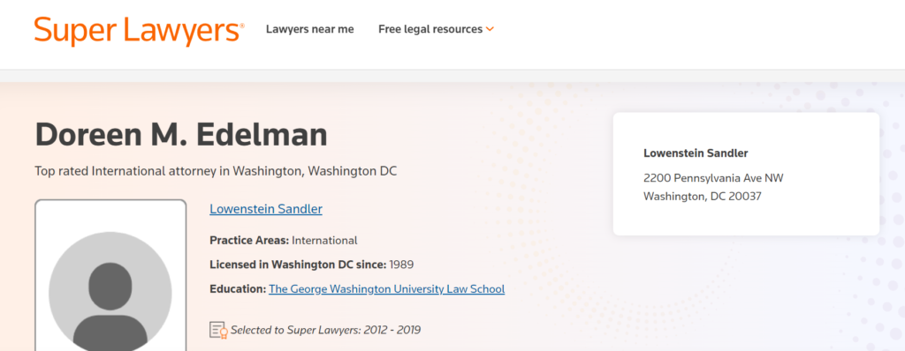
Task: Click the bold Lowenstein Sandler name in address card
Action: [x=696, y=153]
